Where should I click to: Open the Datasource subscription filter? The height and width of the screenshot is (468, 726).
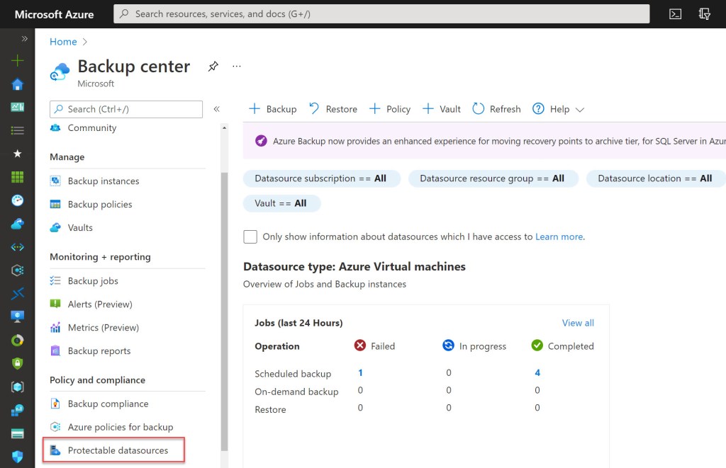pos(321,178)
